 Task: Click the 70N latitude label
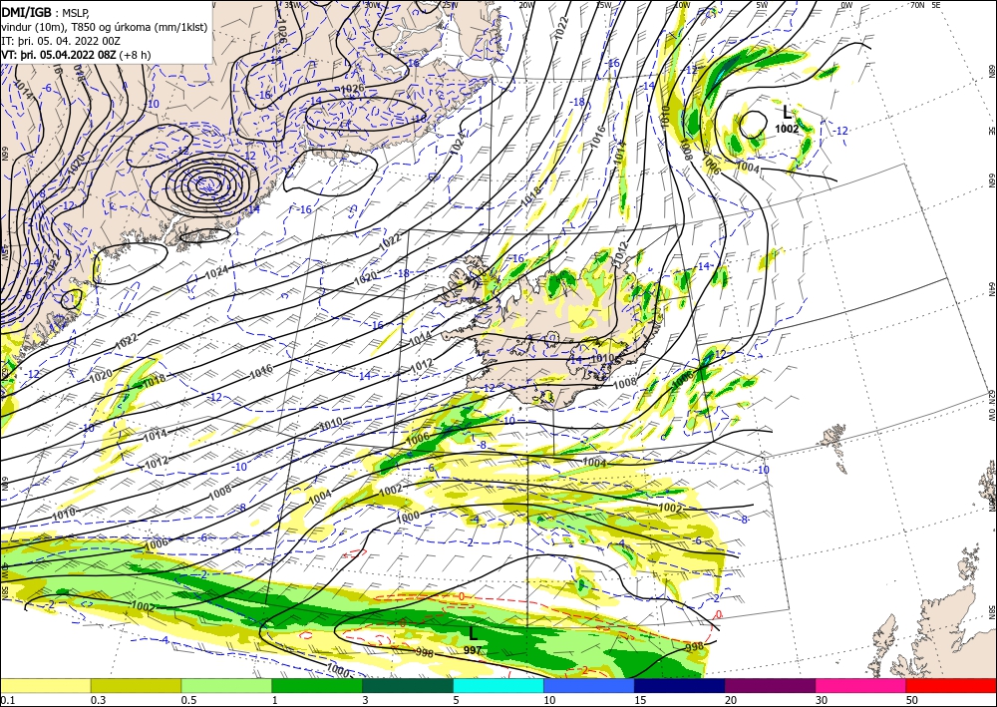point(917,5)
